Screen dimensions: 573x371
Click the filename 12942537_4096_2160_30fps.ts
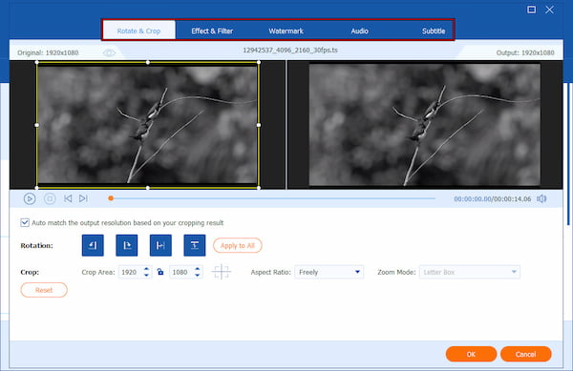tap(290, 50)
